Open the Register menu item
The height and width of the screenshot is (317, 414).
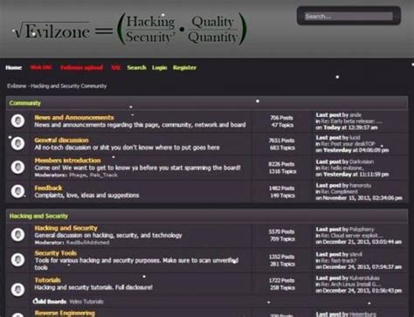pyautogui.click(x=184, y=67)
